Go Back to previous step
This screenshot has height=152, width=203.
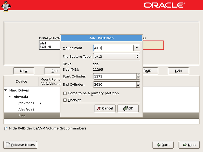click(x=163, y=145)
